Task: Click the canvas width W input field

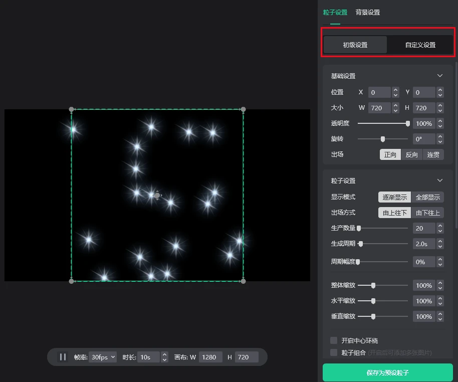Action: point(210,357)
